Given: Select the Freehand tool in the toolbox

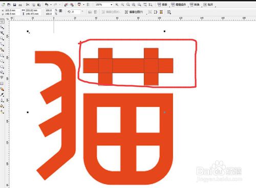Looking at the screenshot, I should [2, 44].
